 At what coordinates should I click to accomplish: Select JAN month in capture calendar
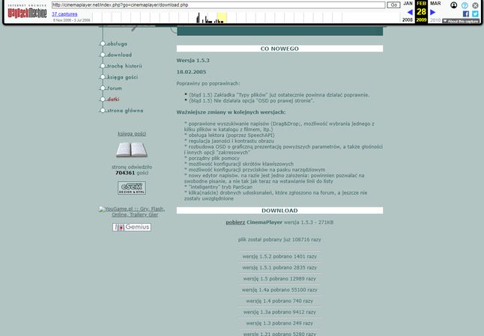(x=408, y=4)
